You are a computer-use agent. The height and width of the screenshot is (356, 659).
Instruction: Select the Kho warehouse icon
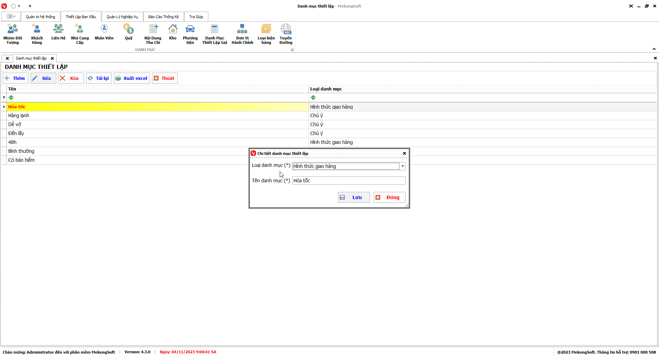click(x=173, y=32)
